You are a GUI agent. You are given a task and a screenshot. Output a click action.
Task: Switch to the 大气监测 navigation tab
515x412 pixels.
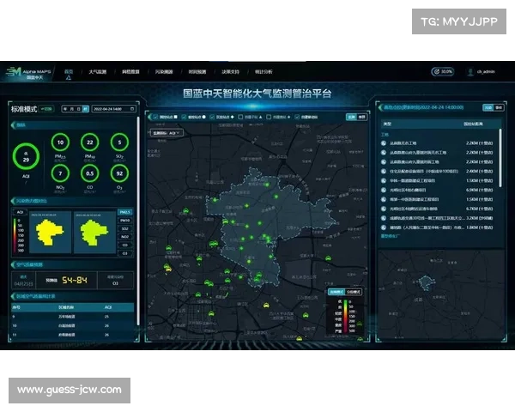click(97, 72)
